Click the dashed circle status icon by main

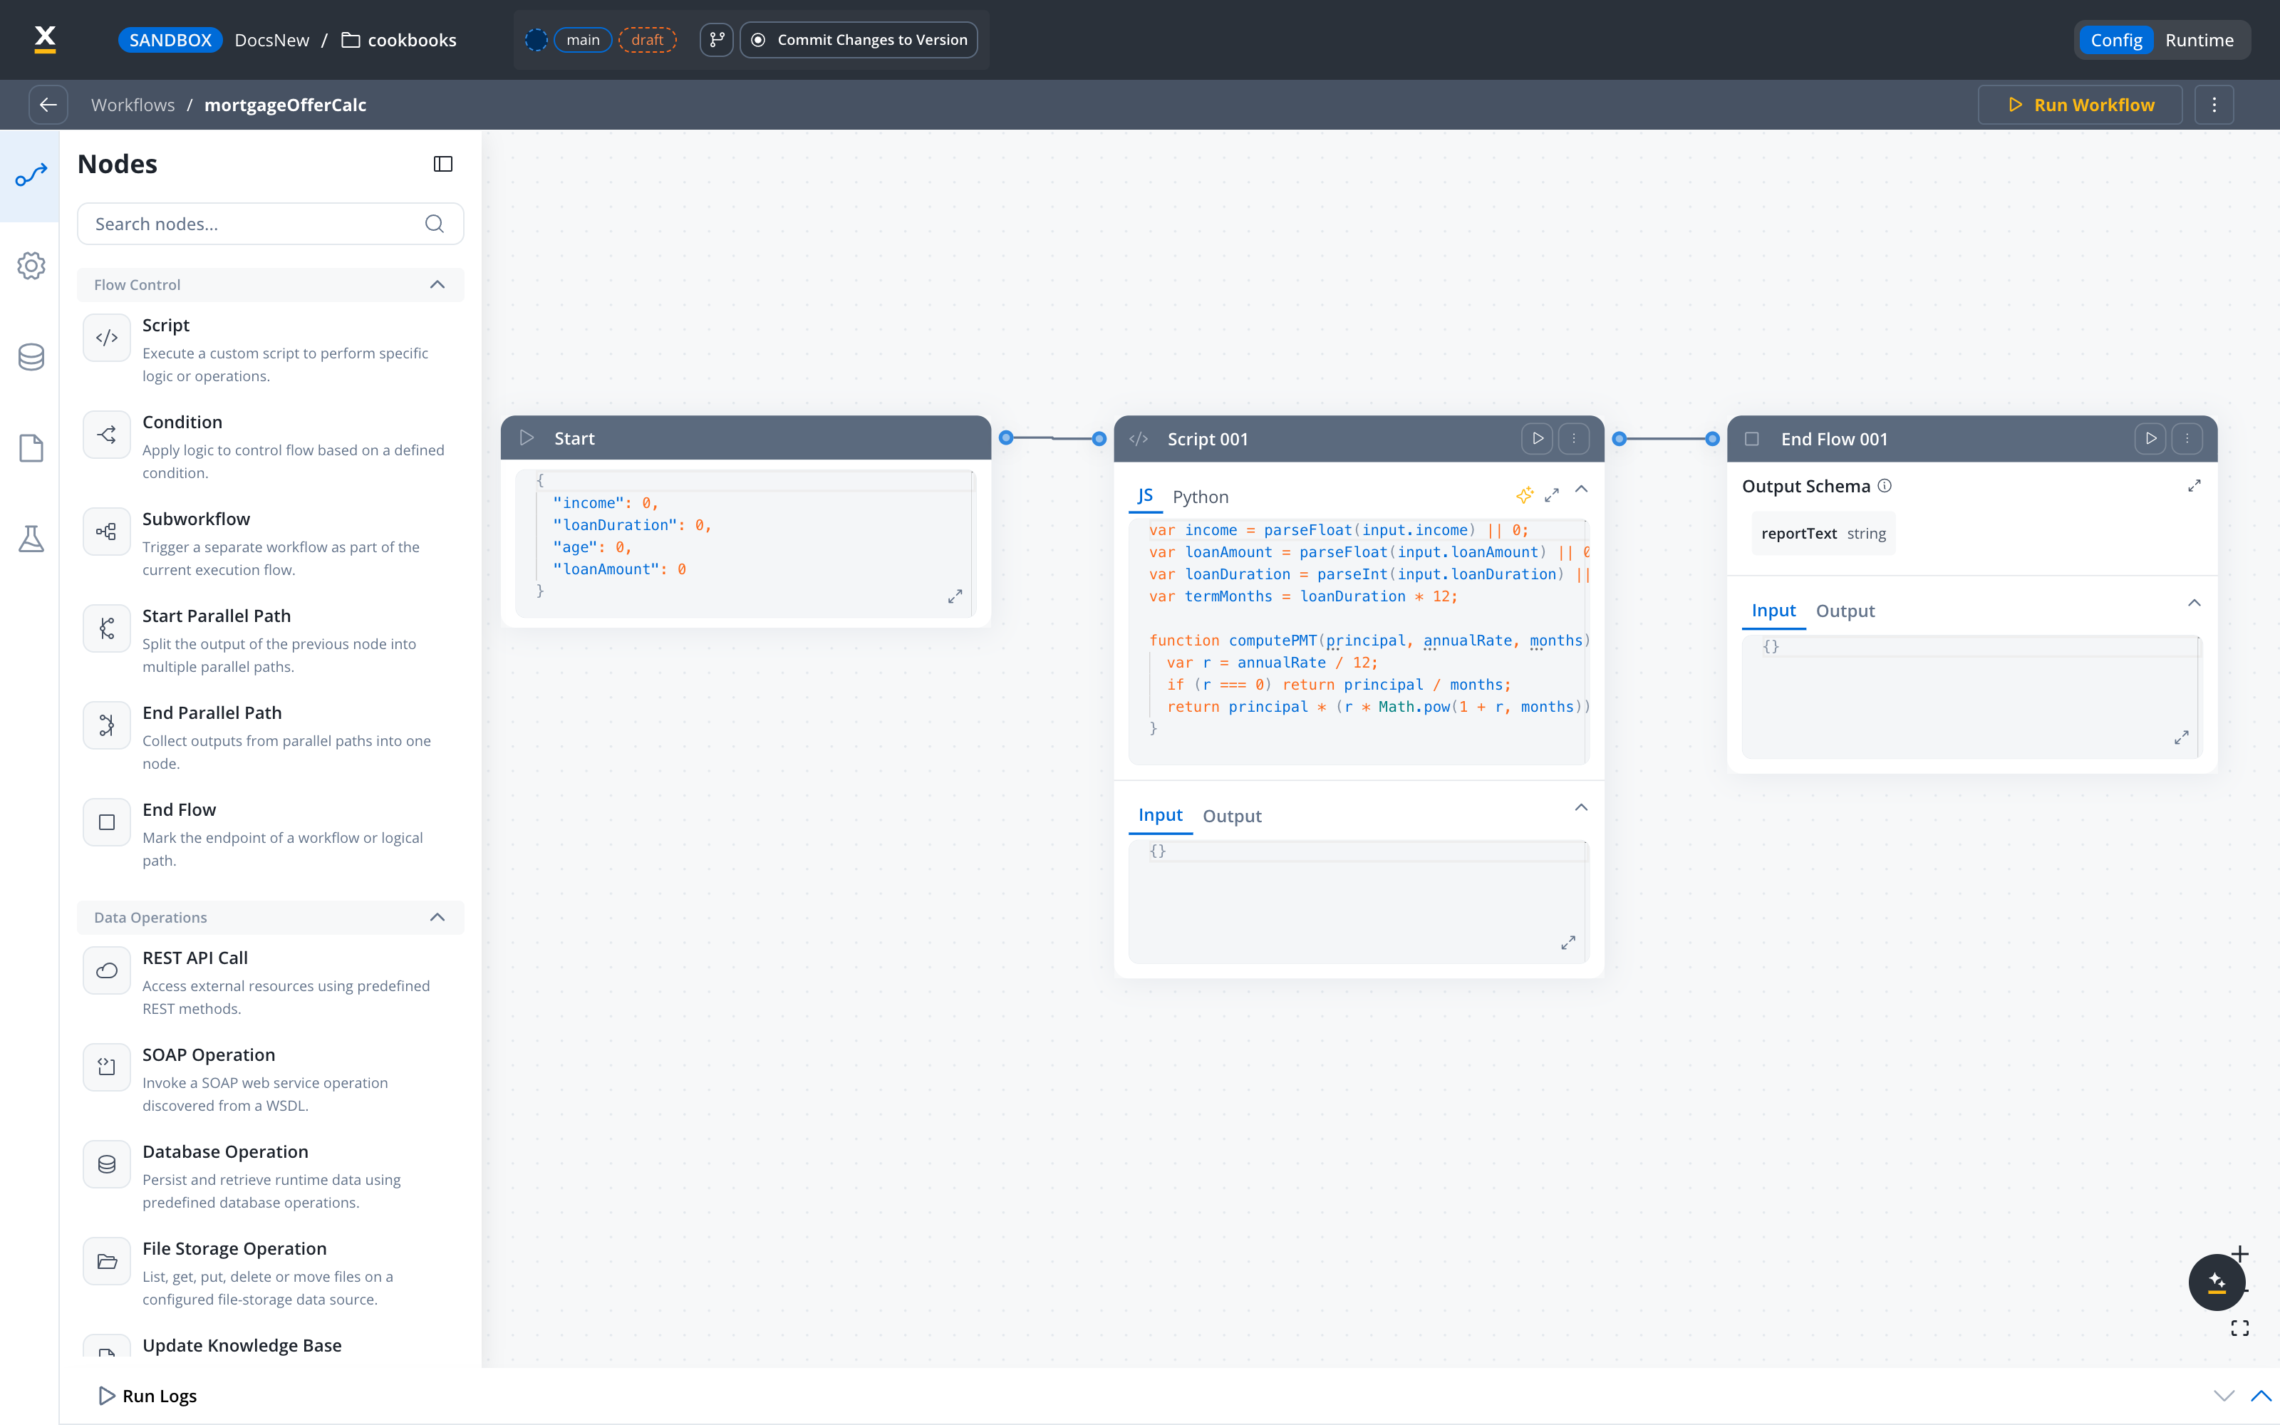[536, 40]
